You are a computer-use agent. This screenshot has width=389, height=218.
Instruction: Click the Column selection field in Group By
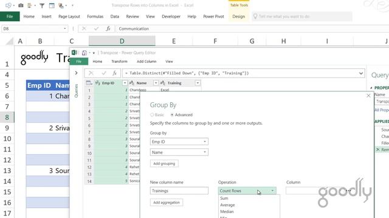coord(315,191)
